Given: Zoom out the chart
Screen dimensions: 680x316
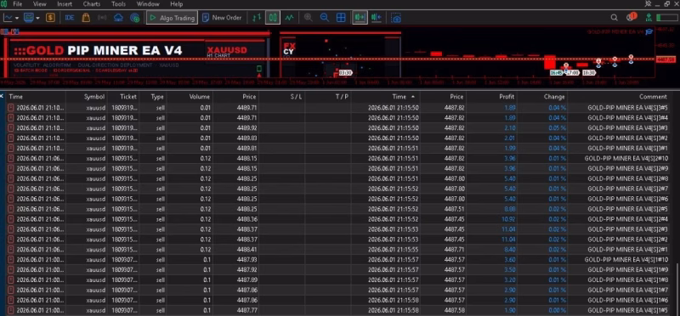Looking at the screenshot, I should (x=324, y=18).
